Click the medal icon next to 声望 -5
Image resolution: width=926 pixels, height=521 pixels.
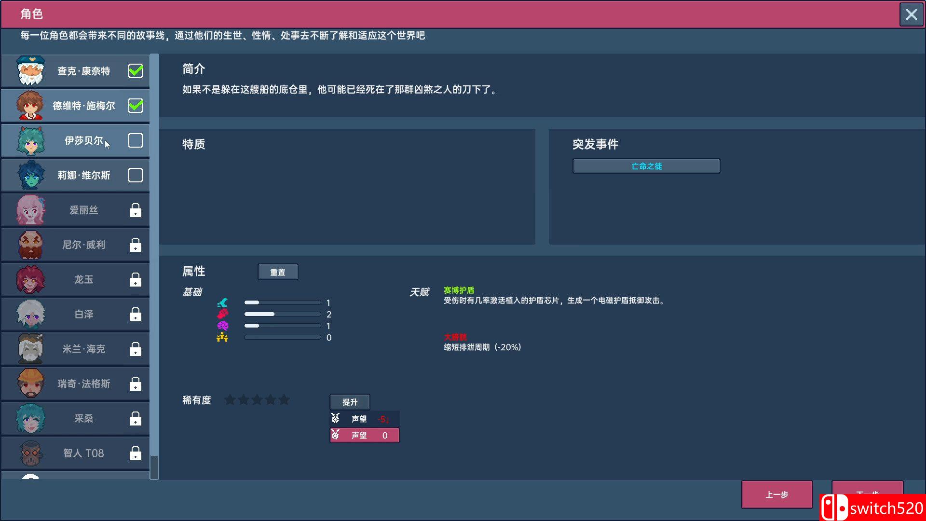pyautogui.click(x=336, y=419)
